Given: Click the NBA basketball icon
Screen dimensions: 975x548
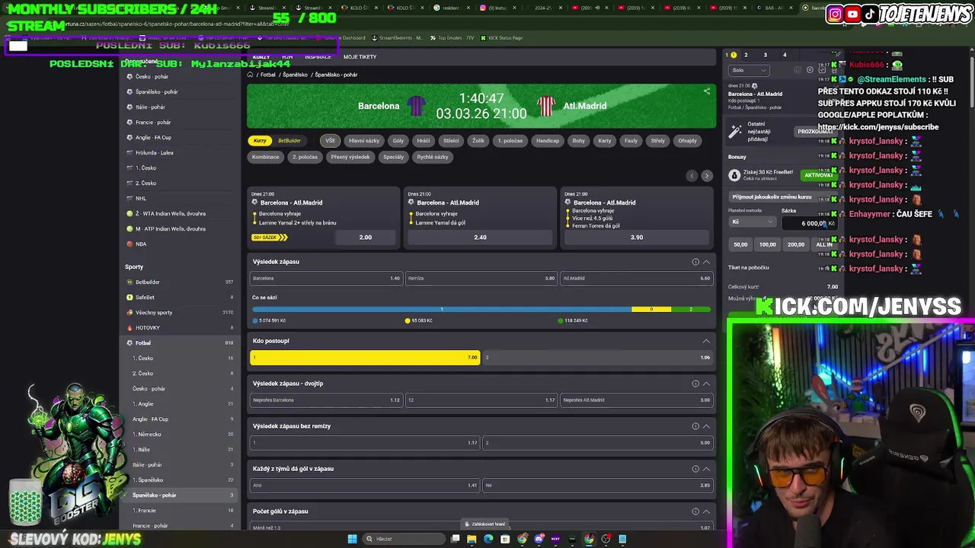Looking at the screenshot, I should (x=129, y=244).
